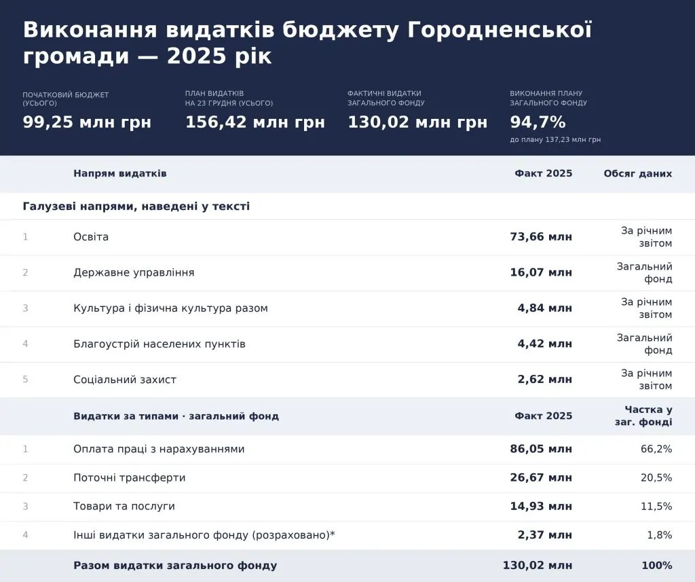Click 'За річним звітом' in Освіта row
Viewport: 695px width, 582px height.
click(646, 237)
